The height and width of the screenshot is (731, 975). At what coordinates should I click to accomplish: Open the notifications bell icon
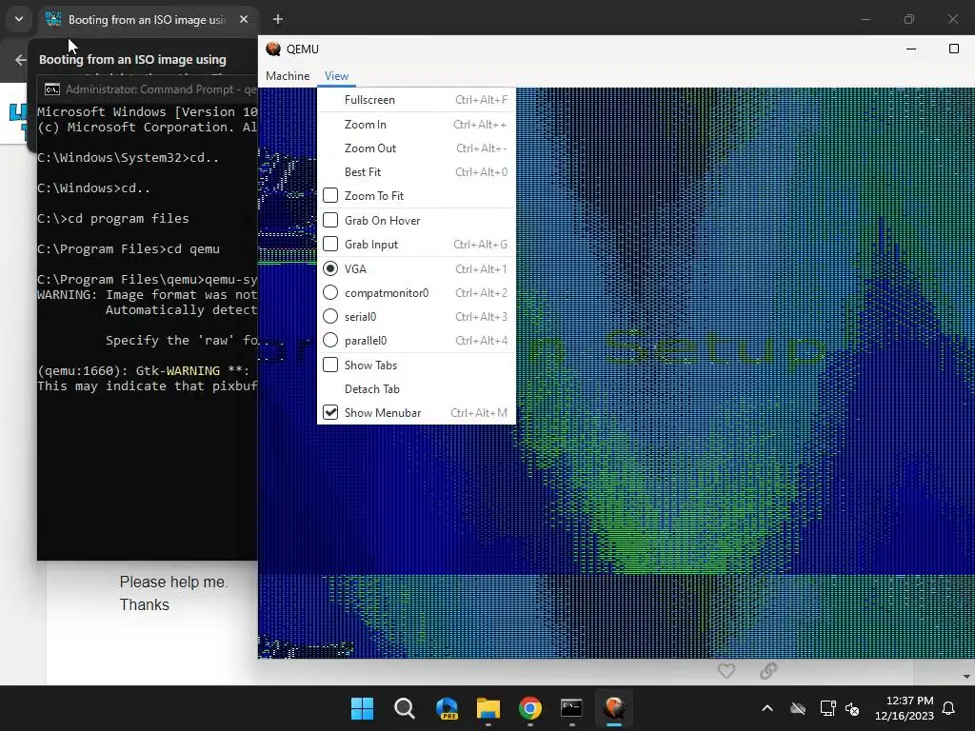(x=948, y=708)
